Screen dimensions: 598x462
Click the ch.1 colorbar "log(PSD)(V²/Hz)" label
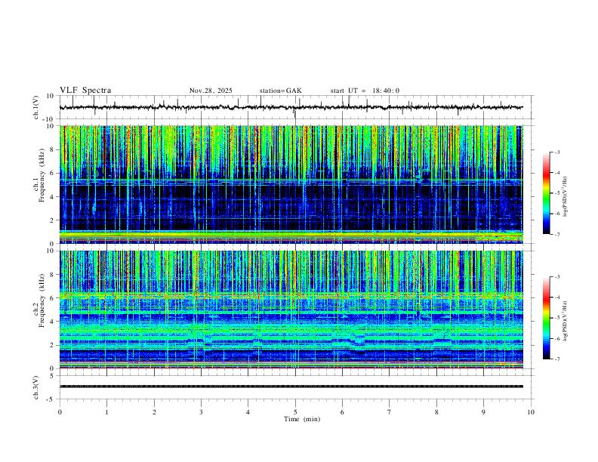(565, 196)
